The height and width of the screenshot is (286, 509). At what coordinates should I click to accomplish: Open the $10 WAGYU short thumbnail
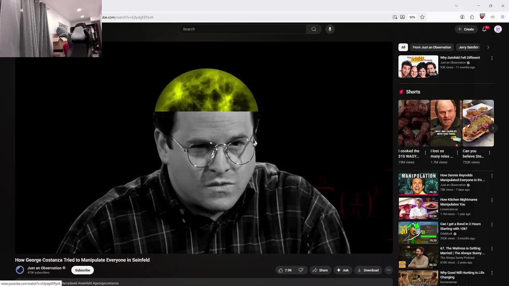coord(414,123)
